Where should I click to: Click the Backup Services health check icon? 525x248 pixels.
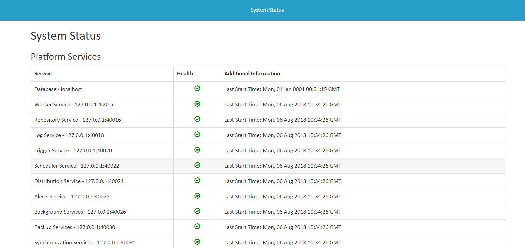coord(197,226)
